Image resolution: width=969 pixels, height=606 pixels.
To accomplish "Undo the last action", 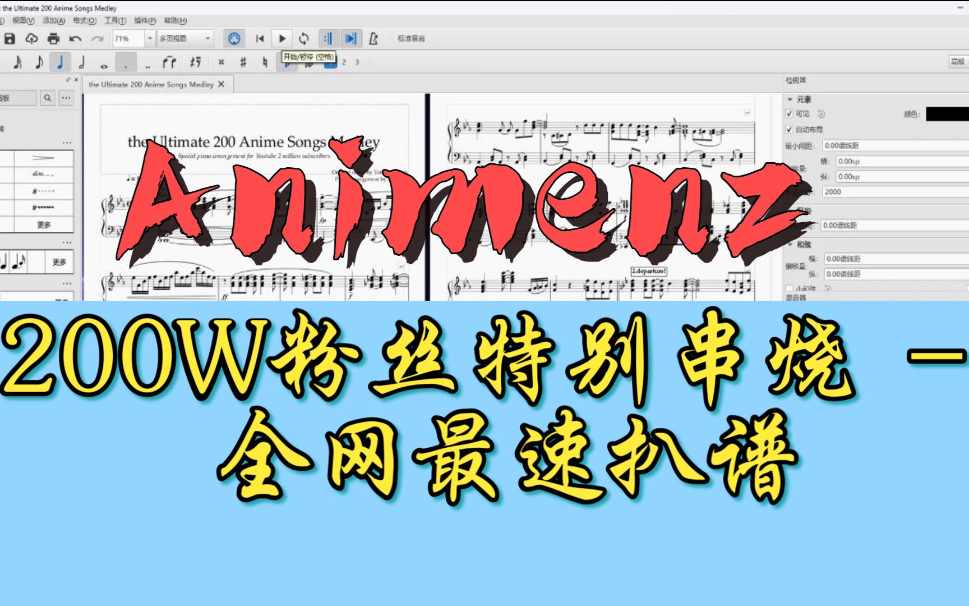I will (75, 39).
